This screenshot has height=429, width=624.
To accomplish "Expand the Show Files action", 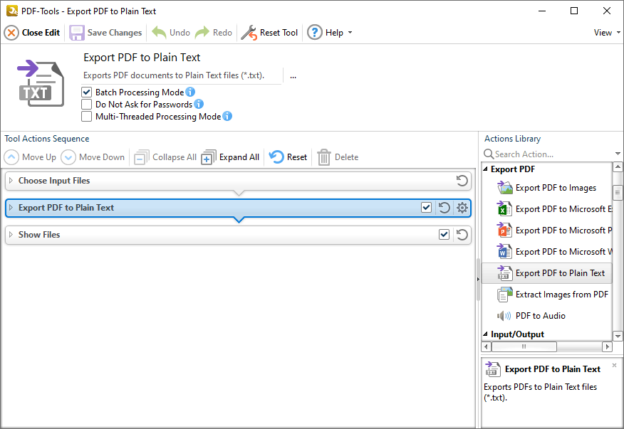I will click(x=11, y=235).
